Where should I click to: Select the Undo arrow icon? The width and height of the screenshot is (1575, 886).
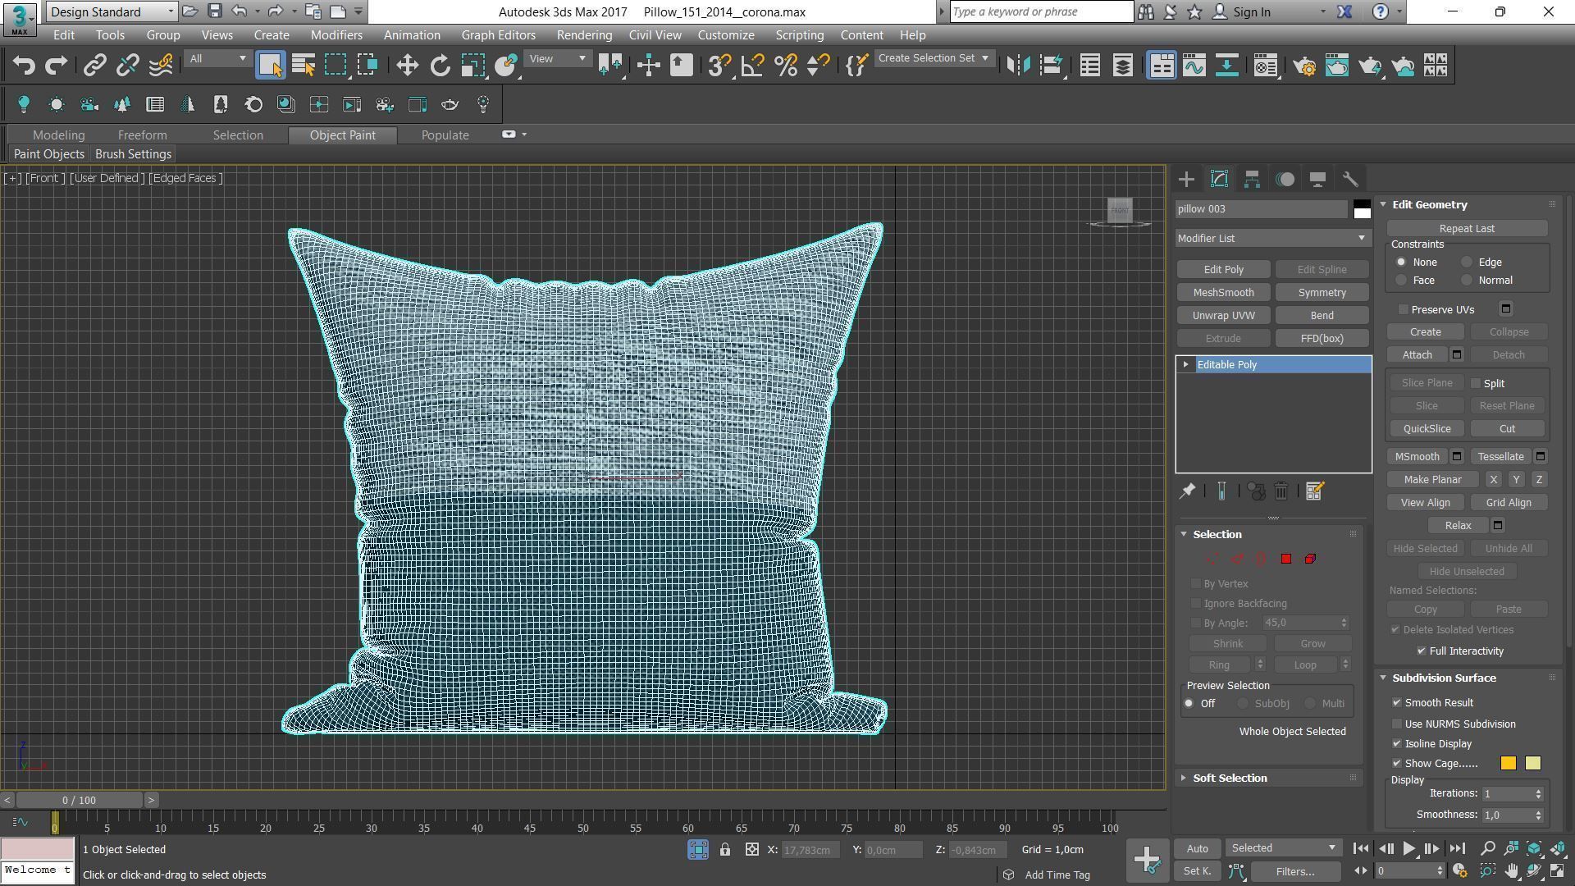(x=24, y=66)
